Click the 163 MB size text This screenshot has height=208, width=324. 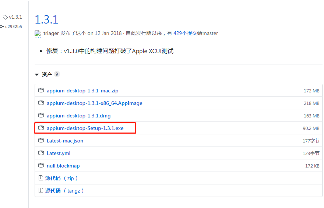311,116
